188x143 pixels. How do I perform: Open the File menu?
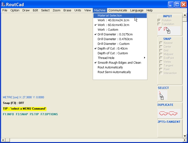(x=5, y=10)
